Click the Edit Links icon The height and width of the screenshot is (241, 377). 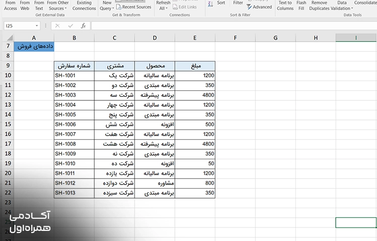pos(175,7)
